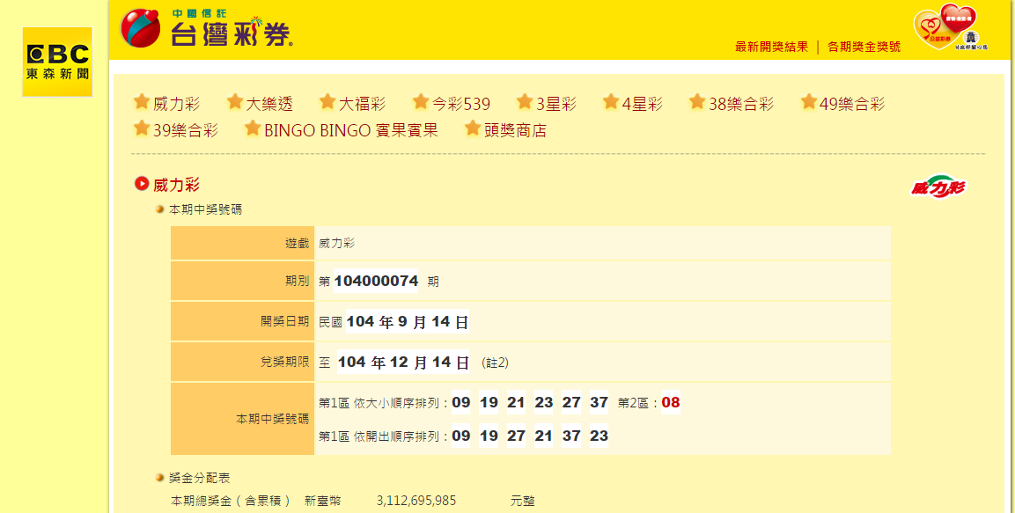Open the 39樂合彩 results

pos(186,131)
